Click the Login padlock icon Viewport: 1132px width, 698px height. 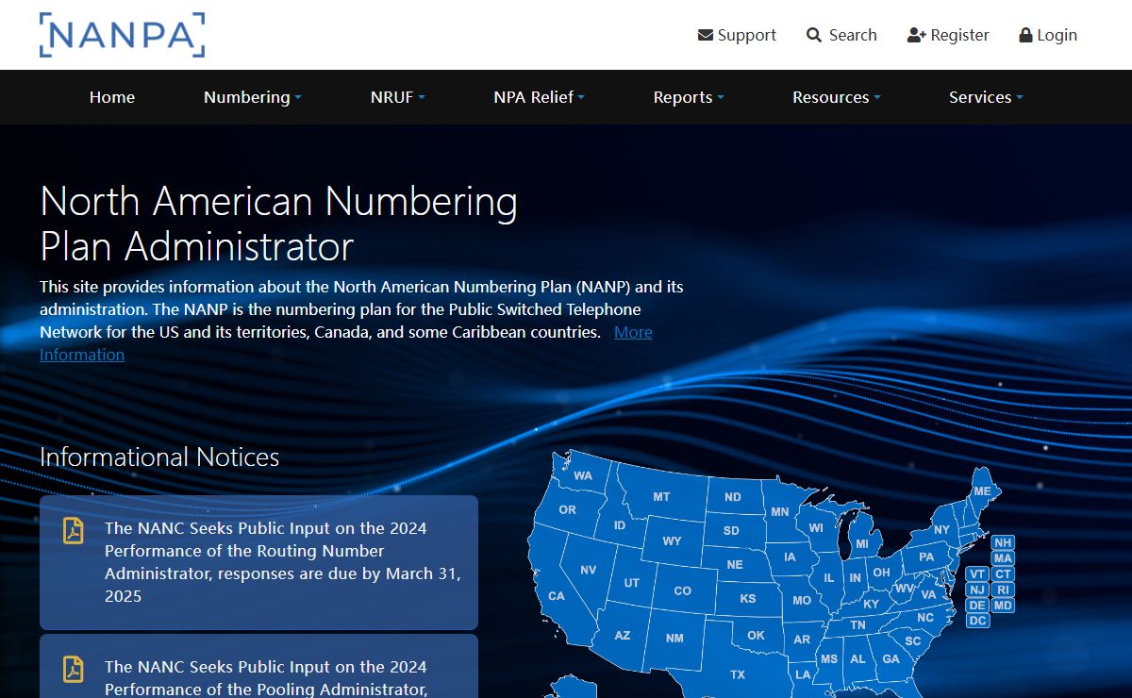click(x=1025, y=35)
